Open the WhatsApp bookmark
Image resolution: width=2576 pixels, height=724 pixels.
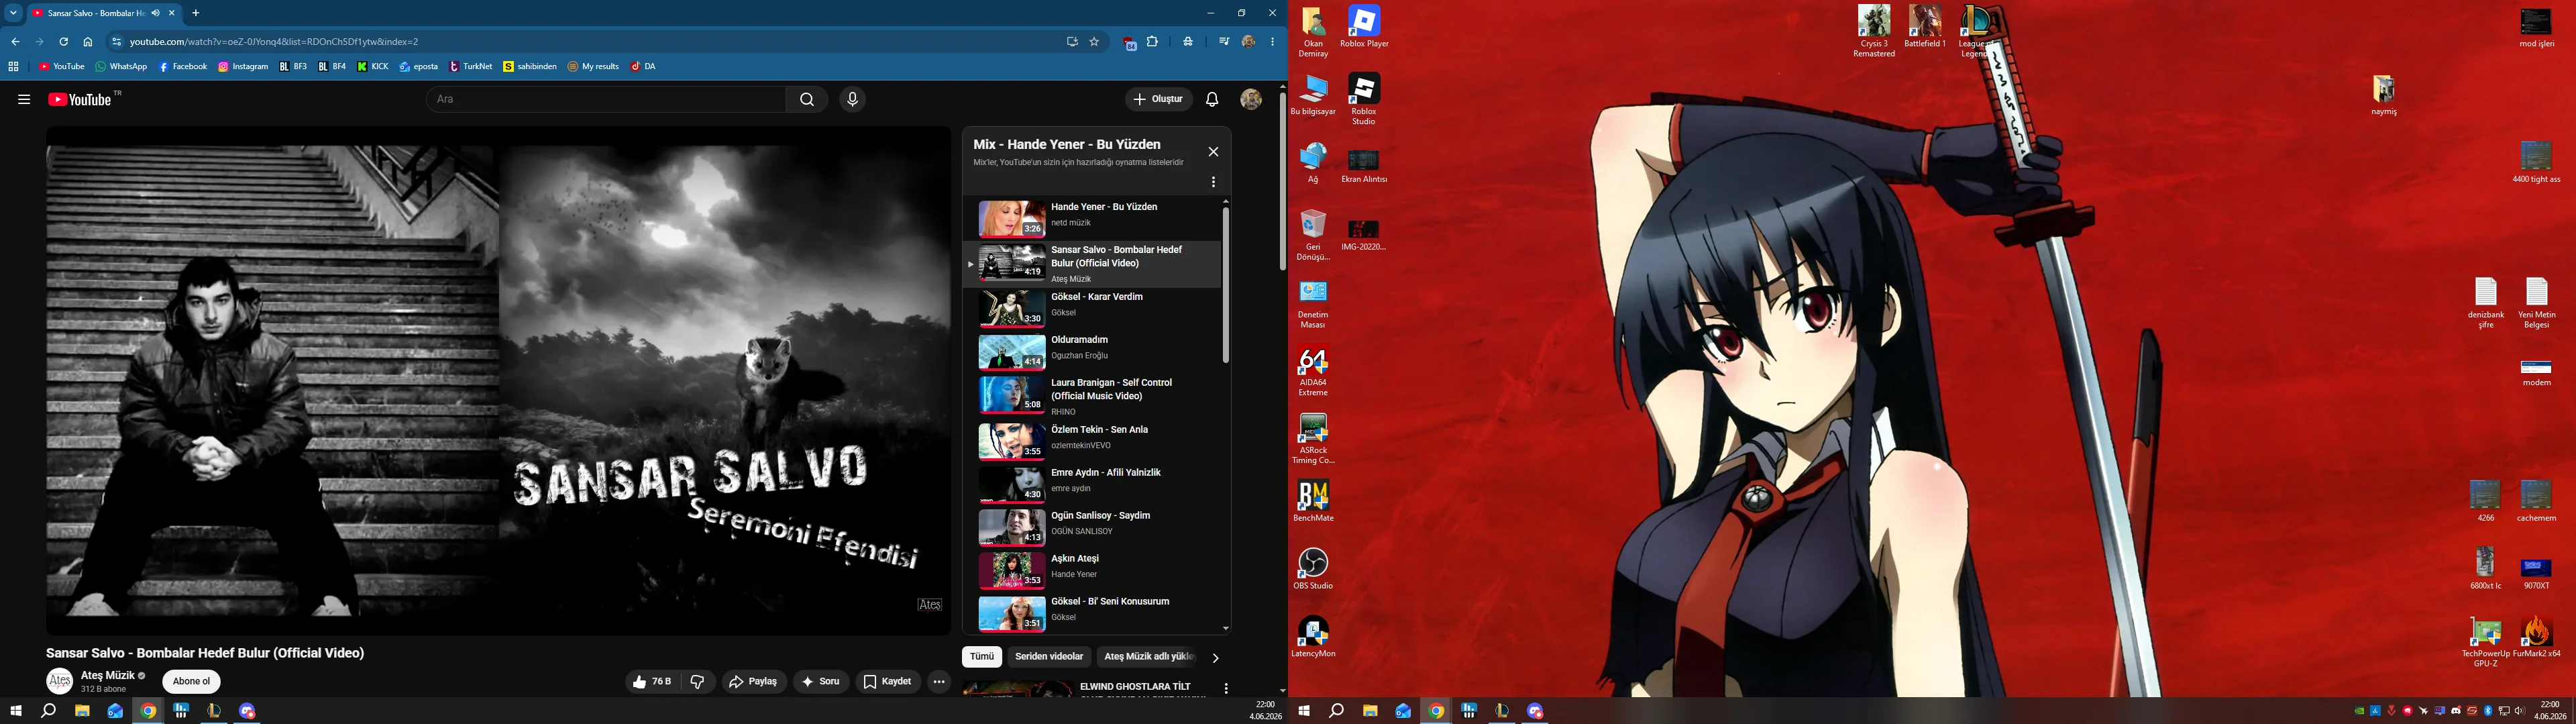point(121,67)
